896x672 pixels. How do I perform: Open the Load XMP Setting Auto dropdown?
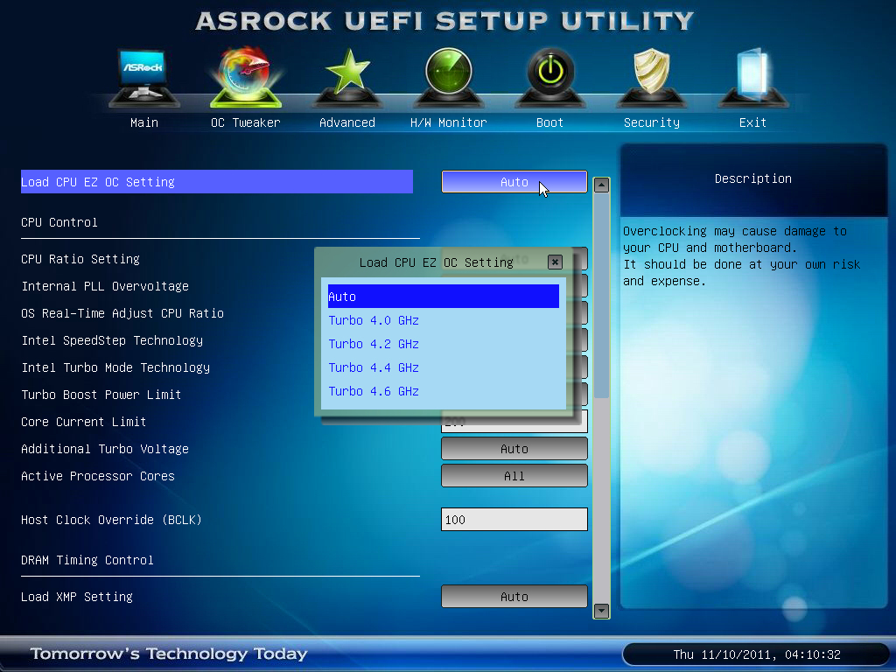[x=514, y=597]
